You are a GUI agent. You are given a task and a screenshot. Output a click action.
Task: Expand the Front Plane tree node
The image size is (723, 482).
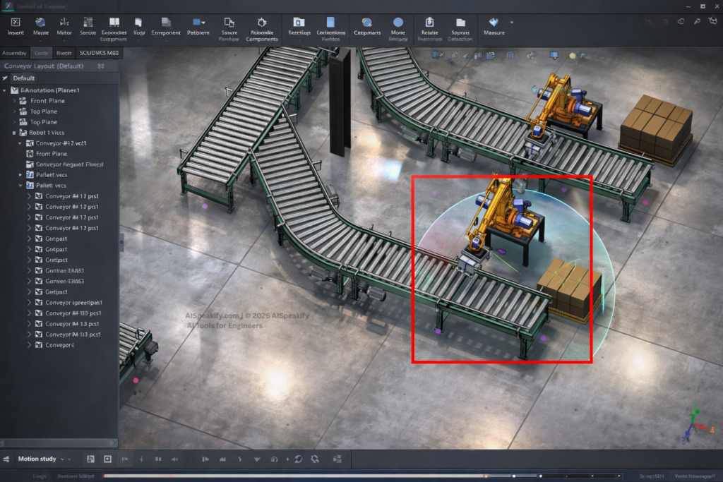[x=15, y=101]
